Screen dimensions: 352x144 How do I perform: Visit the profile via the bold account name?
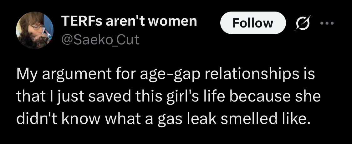pos(129,21)
